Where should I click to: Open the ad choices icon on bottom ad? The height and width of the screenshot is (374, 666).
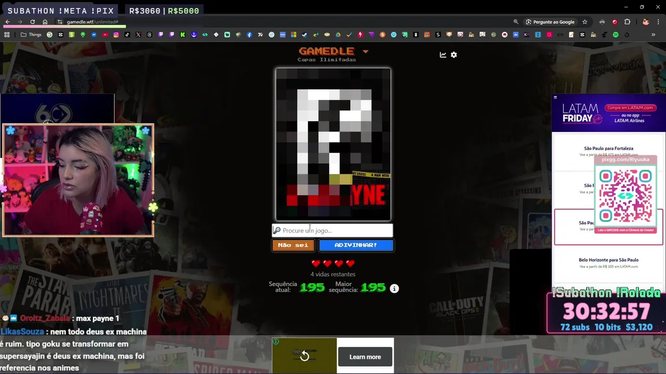tap(276, 341)
